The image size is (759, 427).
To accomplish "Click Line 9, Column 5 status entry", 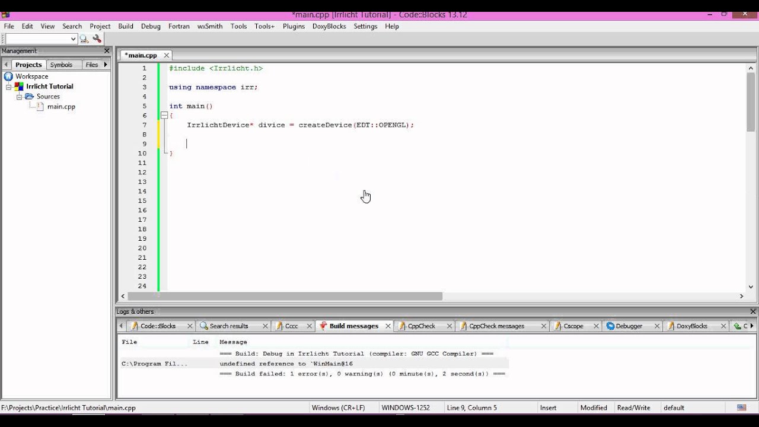I will [472, 408].
